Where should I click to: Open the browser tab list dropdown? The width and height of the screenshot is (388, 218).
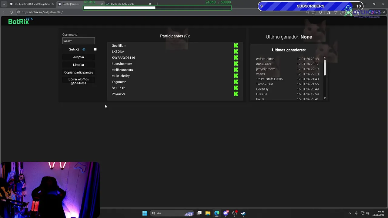[x=4, y=4]
